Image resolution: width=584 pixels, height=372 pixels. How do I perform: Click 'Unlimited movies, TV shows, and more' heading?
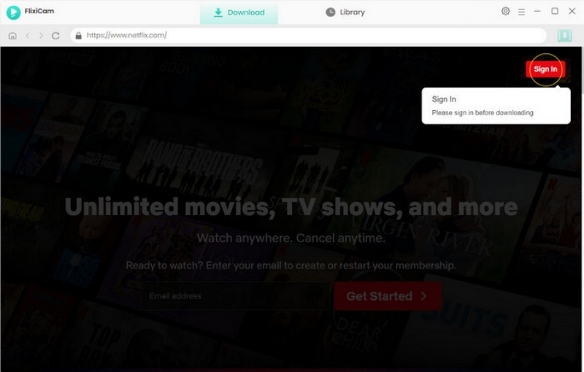click(x=291, y=207)
